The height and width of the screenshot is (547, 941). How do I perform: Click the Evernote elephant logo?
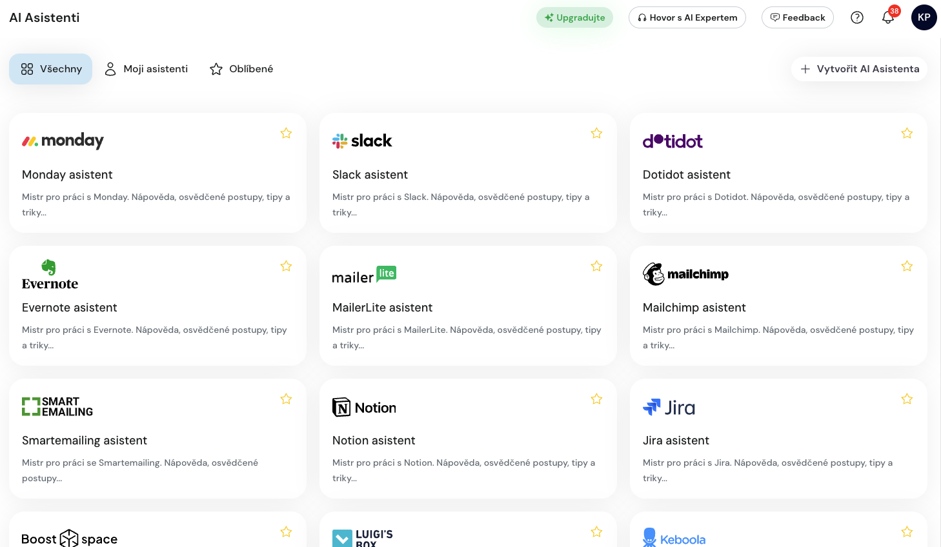(x=50, y=275)
